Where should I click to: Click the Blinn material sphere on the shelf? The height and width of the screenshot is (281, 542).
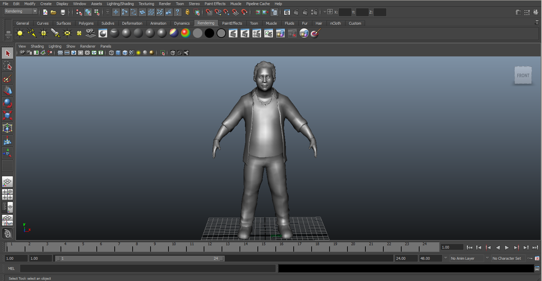pyautogui.click(x=127, y=33)
